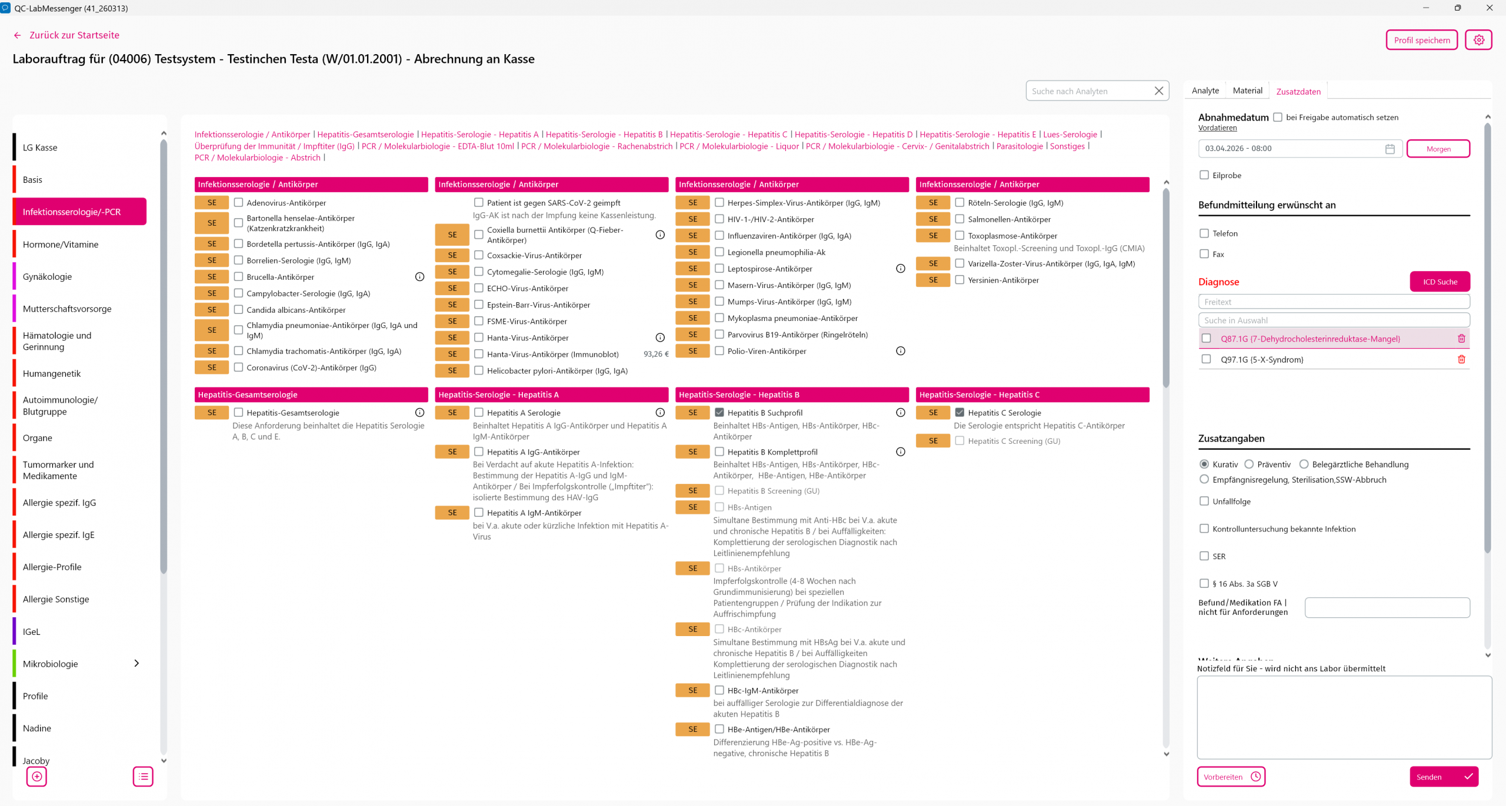Screen dimensions: 1506x806
Task: Open Hormone/Vitamine category in sidebar
Action: [x=61, y=245]
